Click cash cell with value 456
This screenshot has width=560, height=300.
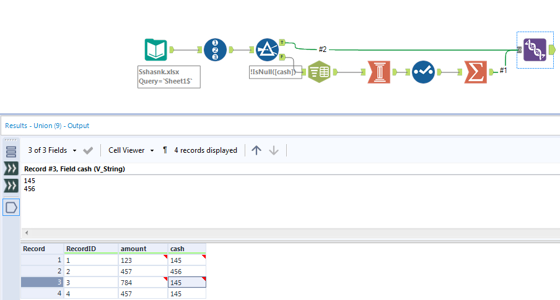tap(187, 271)
